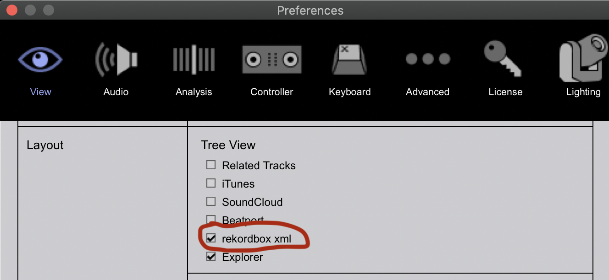Viewport: 609px width, 280px height.
Task: Open Advanced three-dots icon
Action: click(427, 59)
